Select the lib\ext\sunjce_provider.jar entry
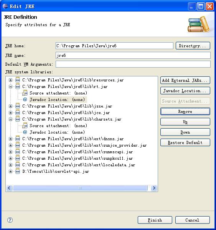Screen dimensions: 216x230 [x=84, y=145]
